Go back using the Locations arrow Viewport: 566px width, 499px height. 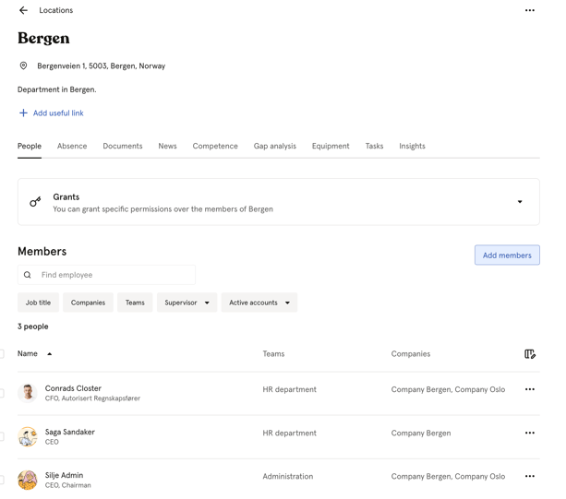(23, 10)
